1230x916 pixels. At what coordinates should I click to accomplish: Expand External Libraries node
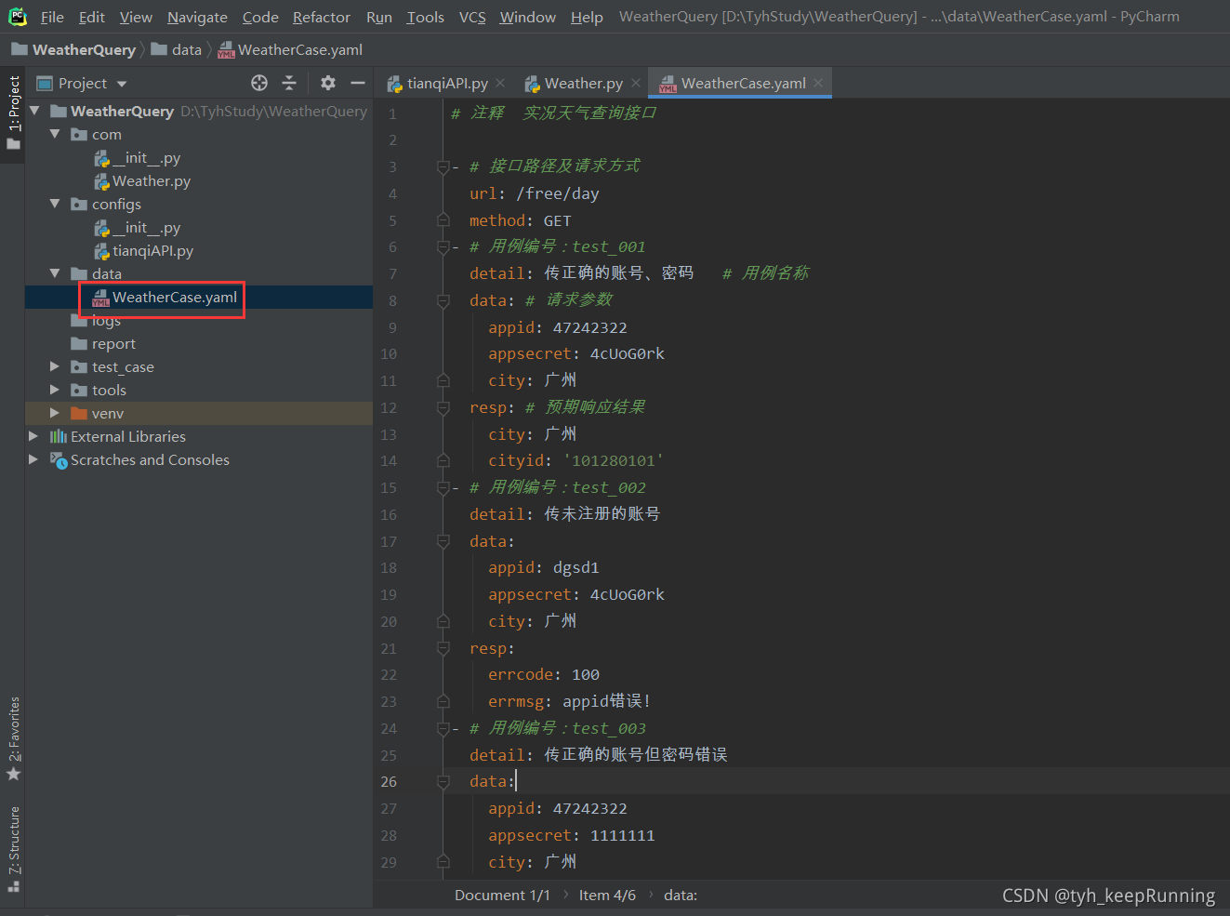(x=34, y=436)
